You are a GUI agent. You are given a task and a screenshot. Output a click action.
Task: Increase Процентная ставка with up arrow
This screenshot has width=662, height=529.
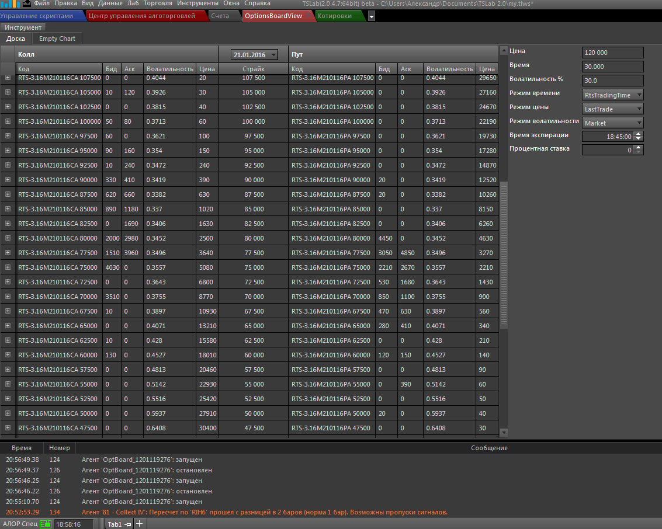click(x=639, y=147)
